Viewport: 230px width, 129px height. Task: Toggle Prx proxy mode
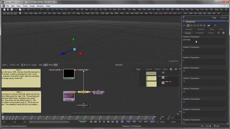[x=140, y=122]
